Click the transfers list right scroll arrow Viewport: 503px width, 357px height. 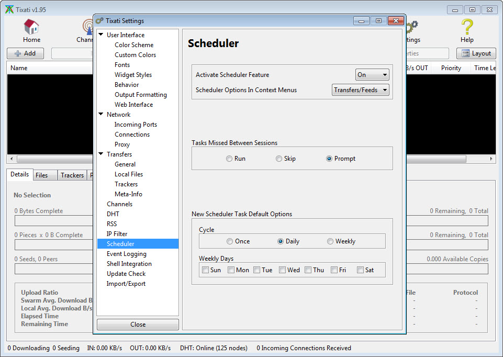(x=491, y=159)
